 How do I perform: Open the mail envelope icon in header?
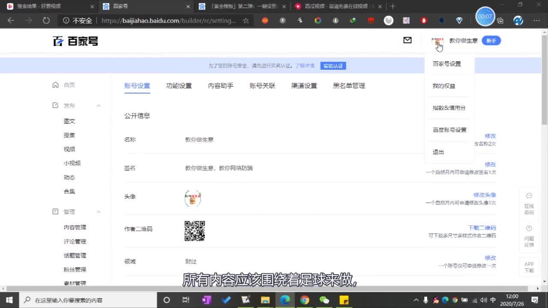tap(407, 40)
